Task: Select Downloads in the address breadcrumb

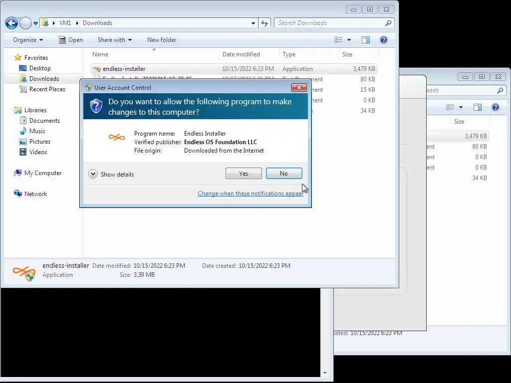Action: coord(97,23)
